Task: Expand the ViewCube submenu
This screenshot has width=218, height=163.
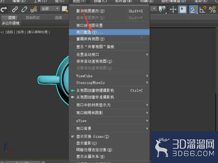Action: point(109,76)
